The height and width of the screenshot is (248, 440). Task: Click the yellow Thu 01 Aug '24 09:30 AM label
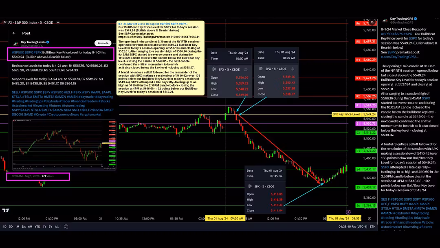coord(225,219)
